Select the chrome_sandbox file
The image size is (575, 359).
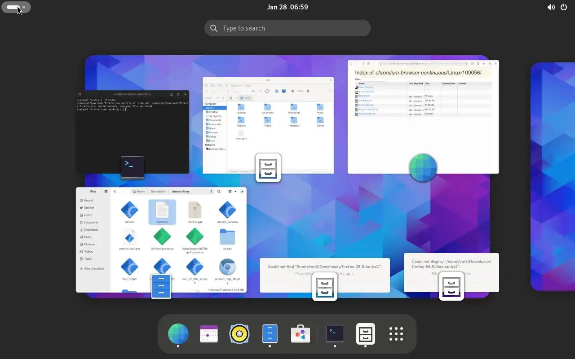coord(227,212)
